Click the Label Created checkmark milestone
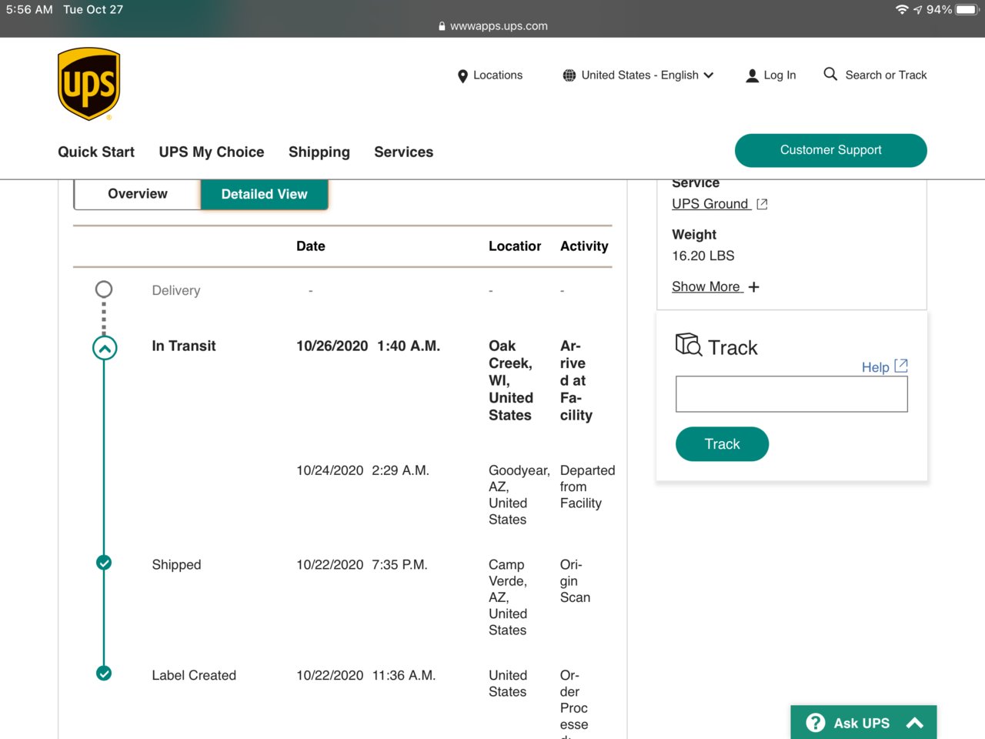 pos(104,674)
